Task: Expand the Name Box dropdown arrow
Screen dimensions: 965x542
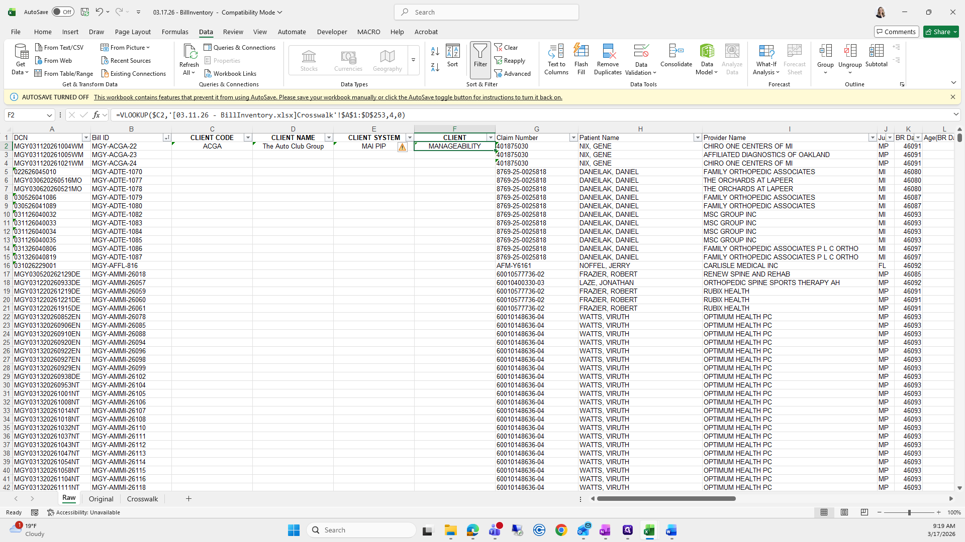Action: pos(49,115)
